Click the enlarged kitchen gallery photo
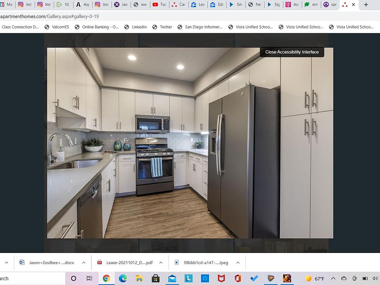 click(190, 143)
